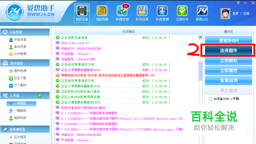Click the 查询SHSH button

pyautogui.click(x=229, y=40)
